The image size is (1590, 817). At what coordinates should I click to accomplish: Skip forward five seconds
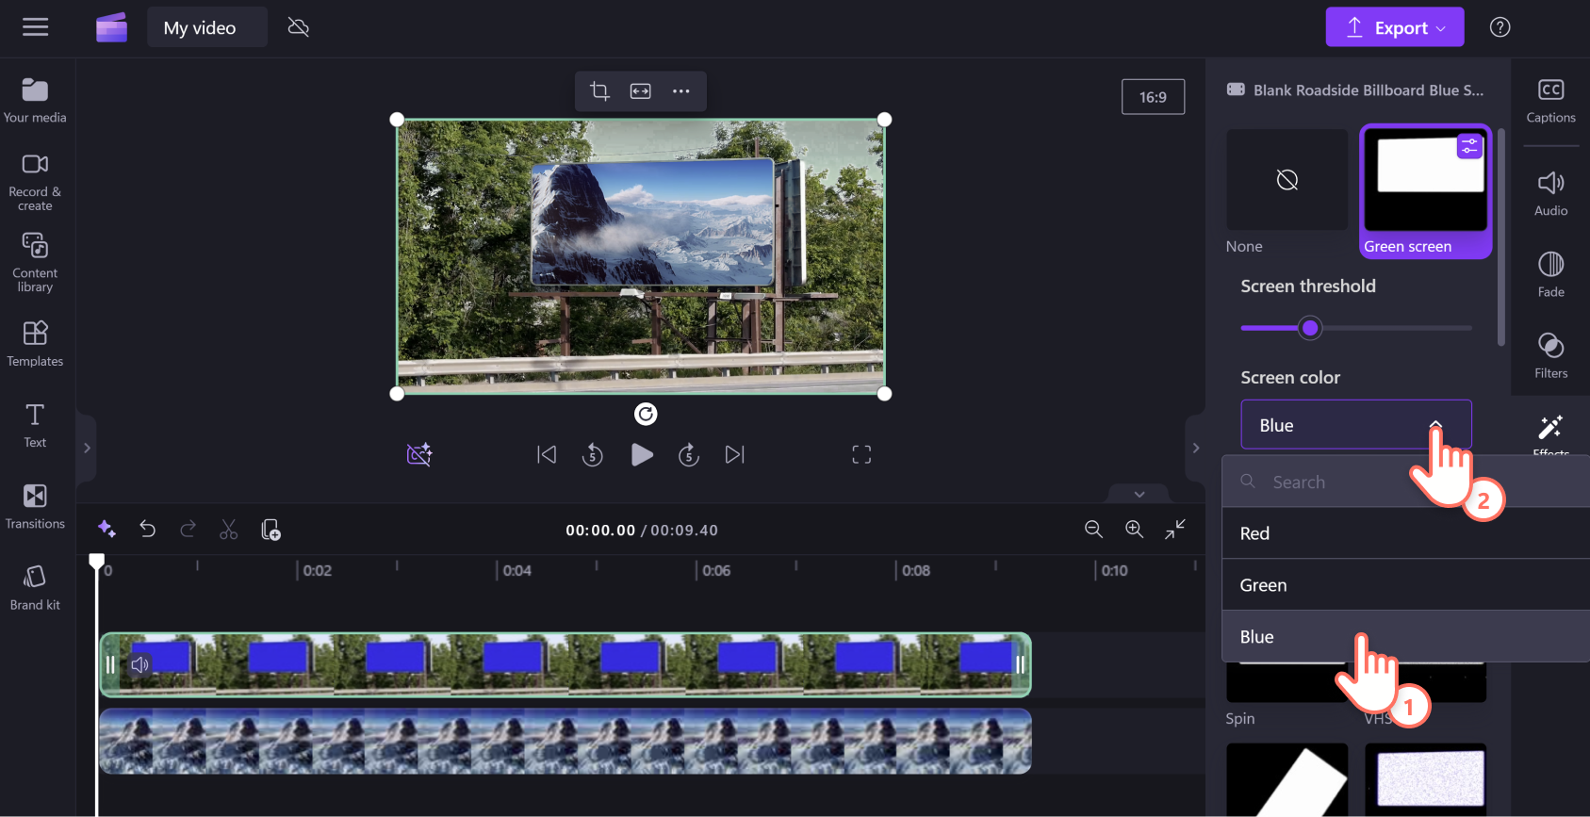(689, 455)
